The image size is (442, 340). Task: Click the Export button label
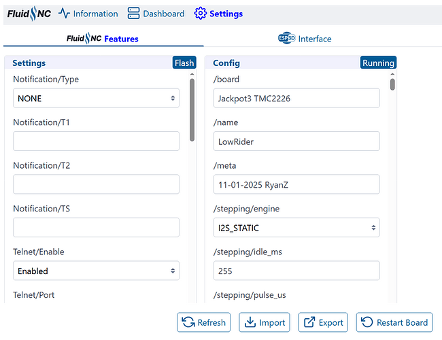[x=331, y=322]
